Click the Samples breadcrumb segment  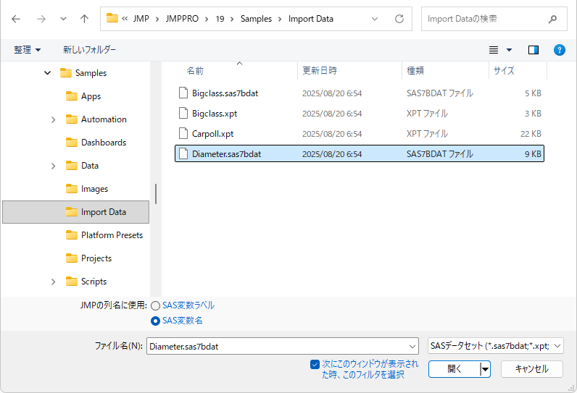pyautogui.click(x=256, y=19)
